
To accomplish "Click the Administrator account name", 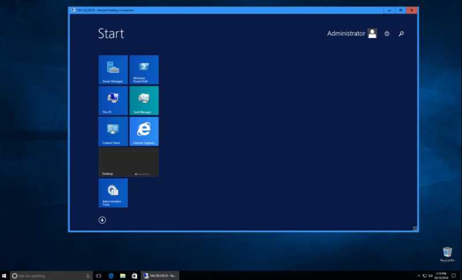I will click(x=346, y=33).
